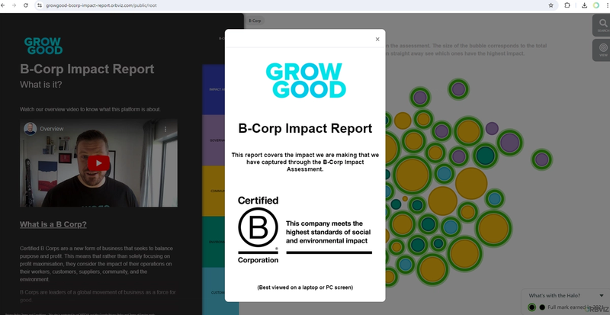The height and width of the screenshot is (315, 610).
Task: Select the yellow Community sidebar block
Action: point(213,191)
